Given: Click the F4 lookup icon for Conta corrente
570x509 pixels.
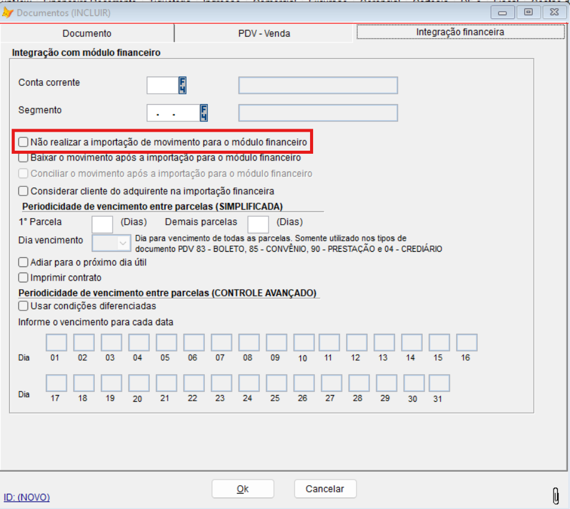Looking at the screenshot, I should [x=182, y=85].
